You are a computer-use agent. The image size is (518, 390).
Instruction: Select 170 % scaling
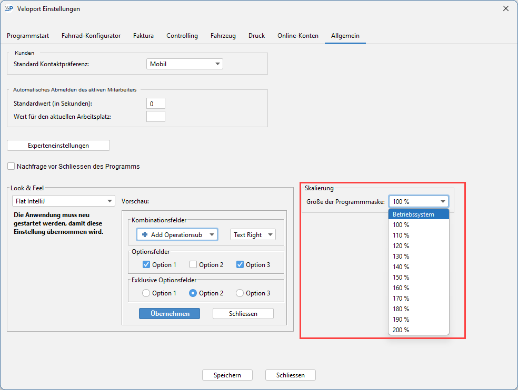click(x=419, y=298)
